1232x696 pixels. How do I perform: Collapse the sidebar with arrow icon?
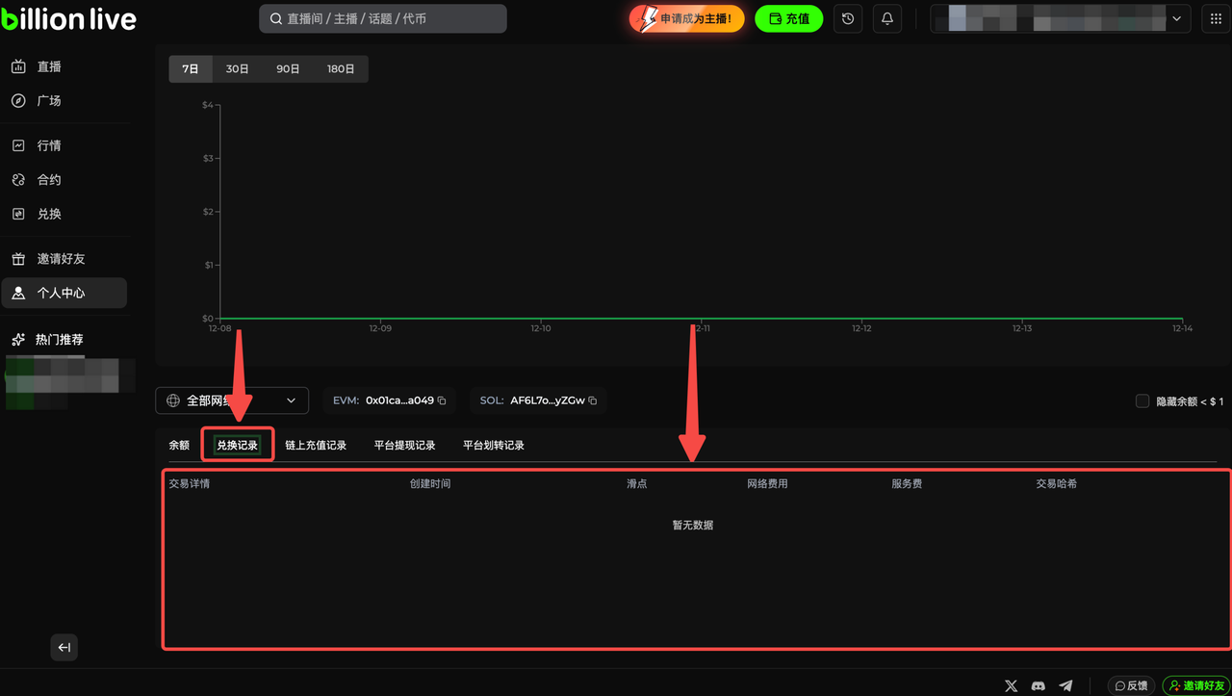pyautogui.click(x=64, y=648)
